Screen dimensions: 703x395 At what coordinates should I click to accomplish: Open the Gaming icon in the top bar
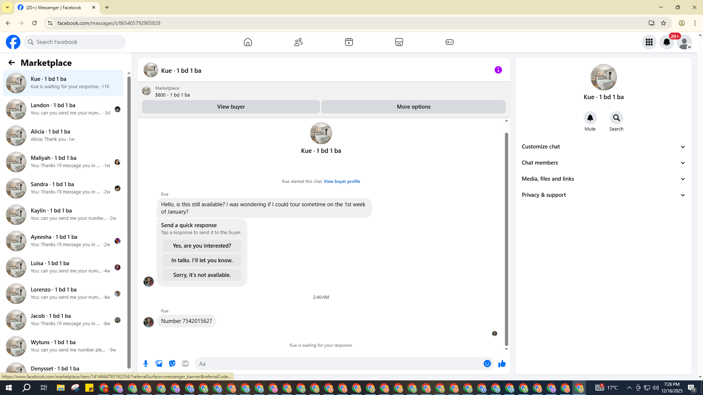point(450,42)
